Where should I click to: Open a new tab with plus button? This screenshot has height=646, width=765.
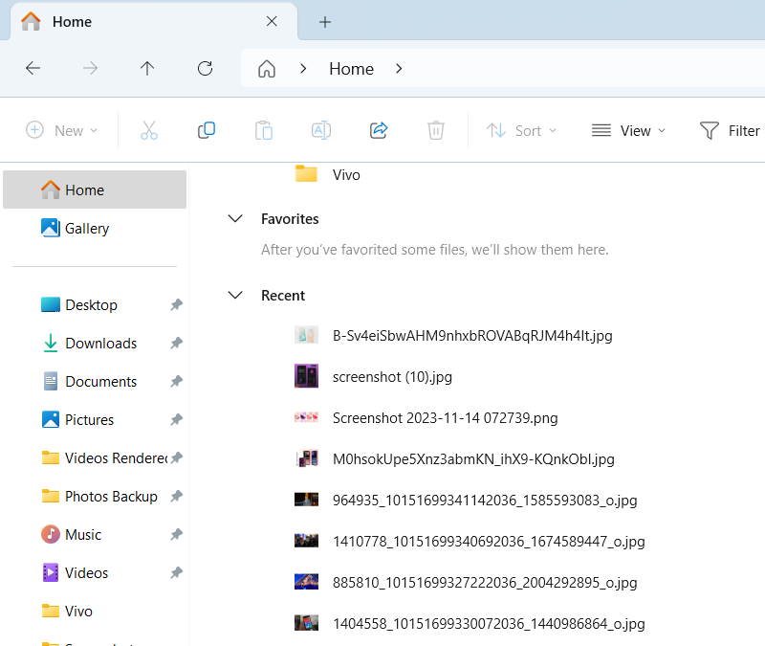(325, 22)
